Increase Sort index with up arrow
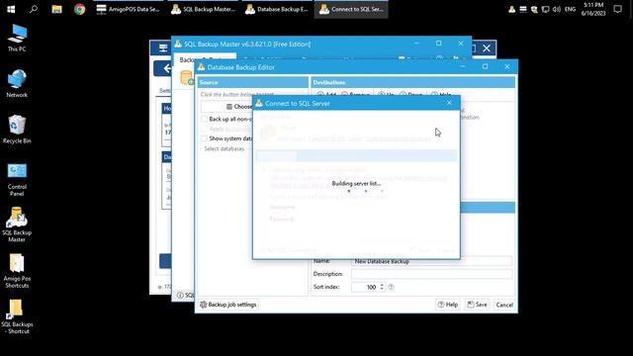Screen dimensions: 633x356 382,285
